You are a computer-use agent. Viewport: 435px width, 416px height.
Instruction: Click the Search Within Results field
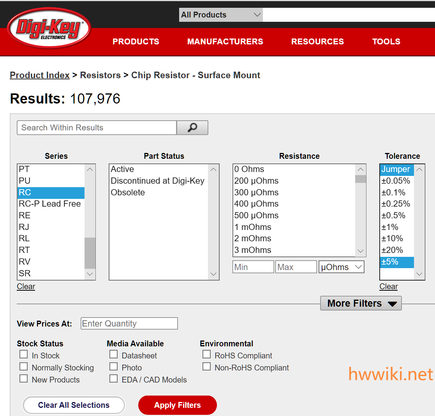pyautogui.click(x=97, y=128)
